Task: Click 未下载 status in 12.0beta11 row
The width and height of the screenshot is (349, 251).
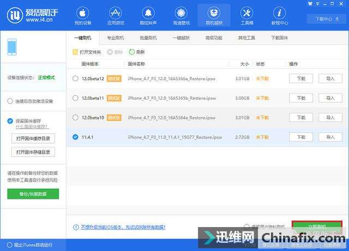Action: pyautogui.click(x=262, y=98)
